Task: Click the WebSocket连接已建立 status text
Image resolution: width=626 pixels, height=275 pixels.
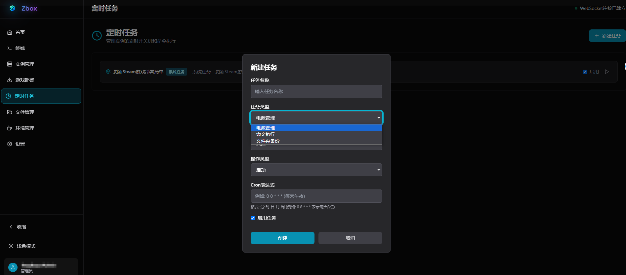Action: click(603, 8)
